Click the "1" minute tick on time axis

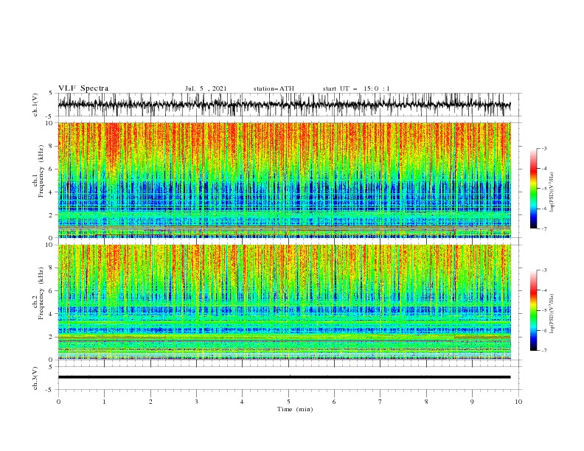click(x=104, y=402)
